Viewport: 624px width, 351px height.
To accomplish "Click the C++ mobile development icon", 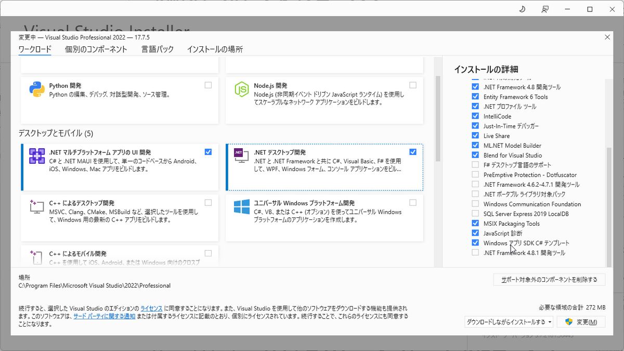I will (37, 257).
